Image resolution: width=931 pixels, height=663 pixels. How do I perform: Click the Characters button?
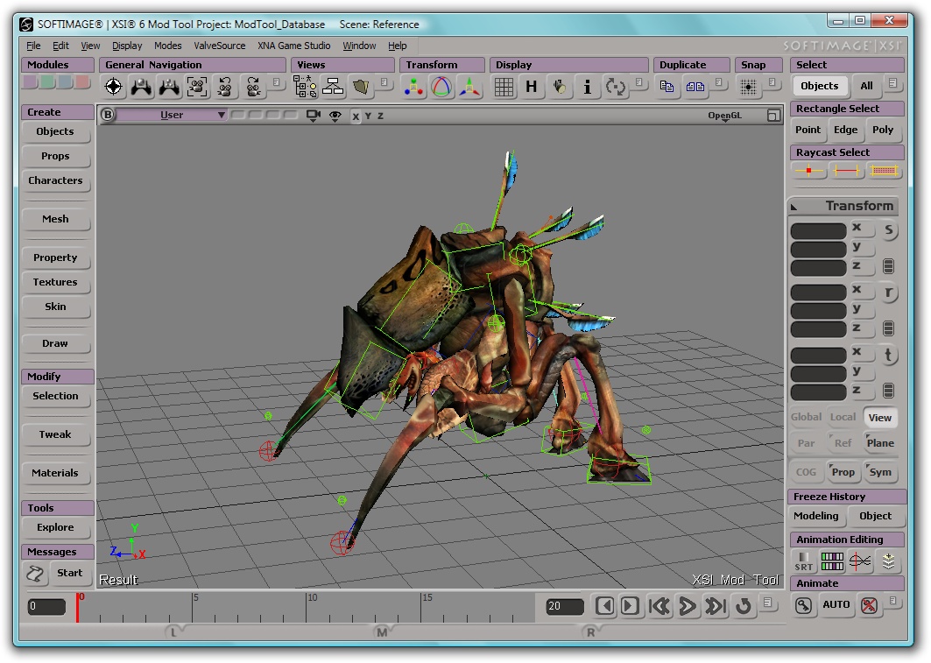point(55,180)
